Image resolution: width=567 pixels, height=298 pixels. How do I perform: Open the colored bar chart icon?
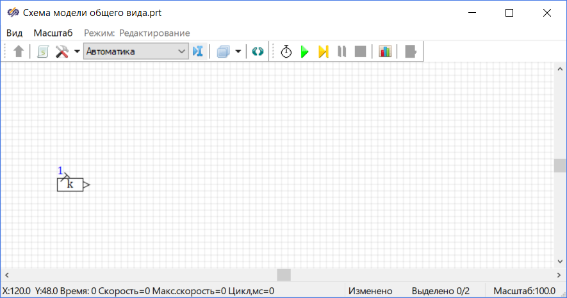pyautogui.click(x=385, y=52)
